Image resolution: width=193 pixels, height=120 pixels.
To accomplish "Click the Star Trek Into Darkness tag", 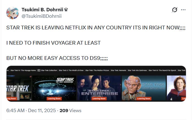I will pos(137,70).
